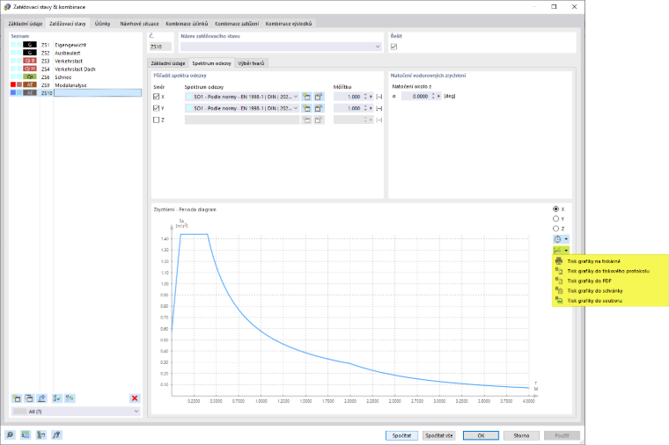669x445 pixels.
Task: Click the color display settings icon
Action: [41, 434]
